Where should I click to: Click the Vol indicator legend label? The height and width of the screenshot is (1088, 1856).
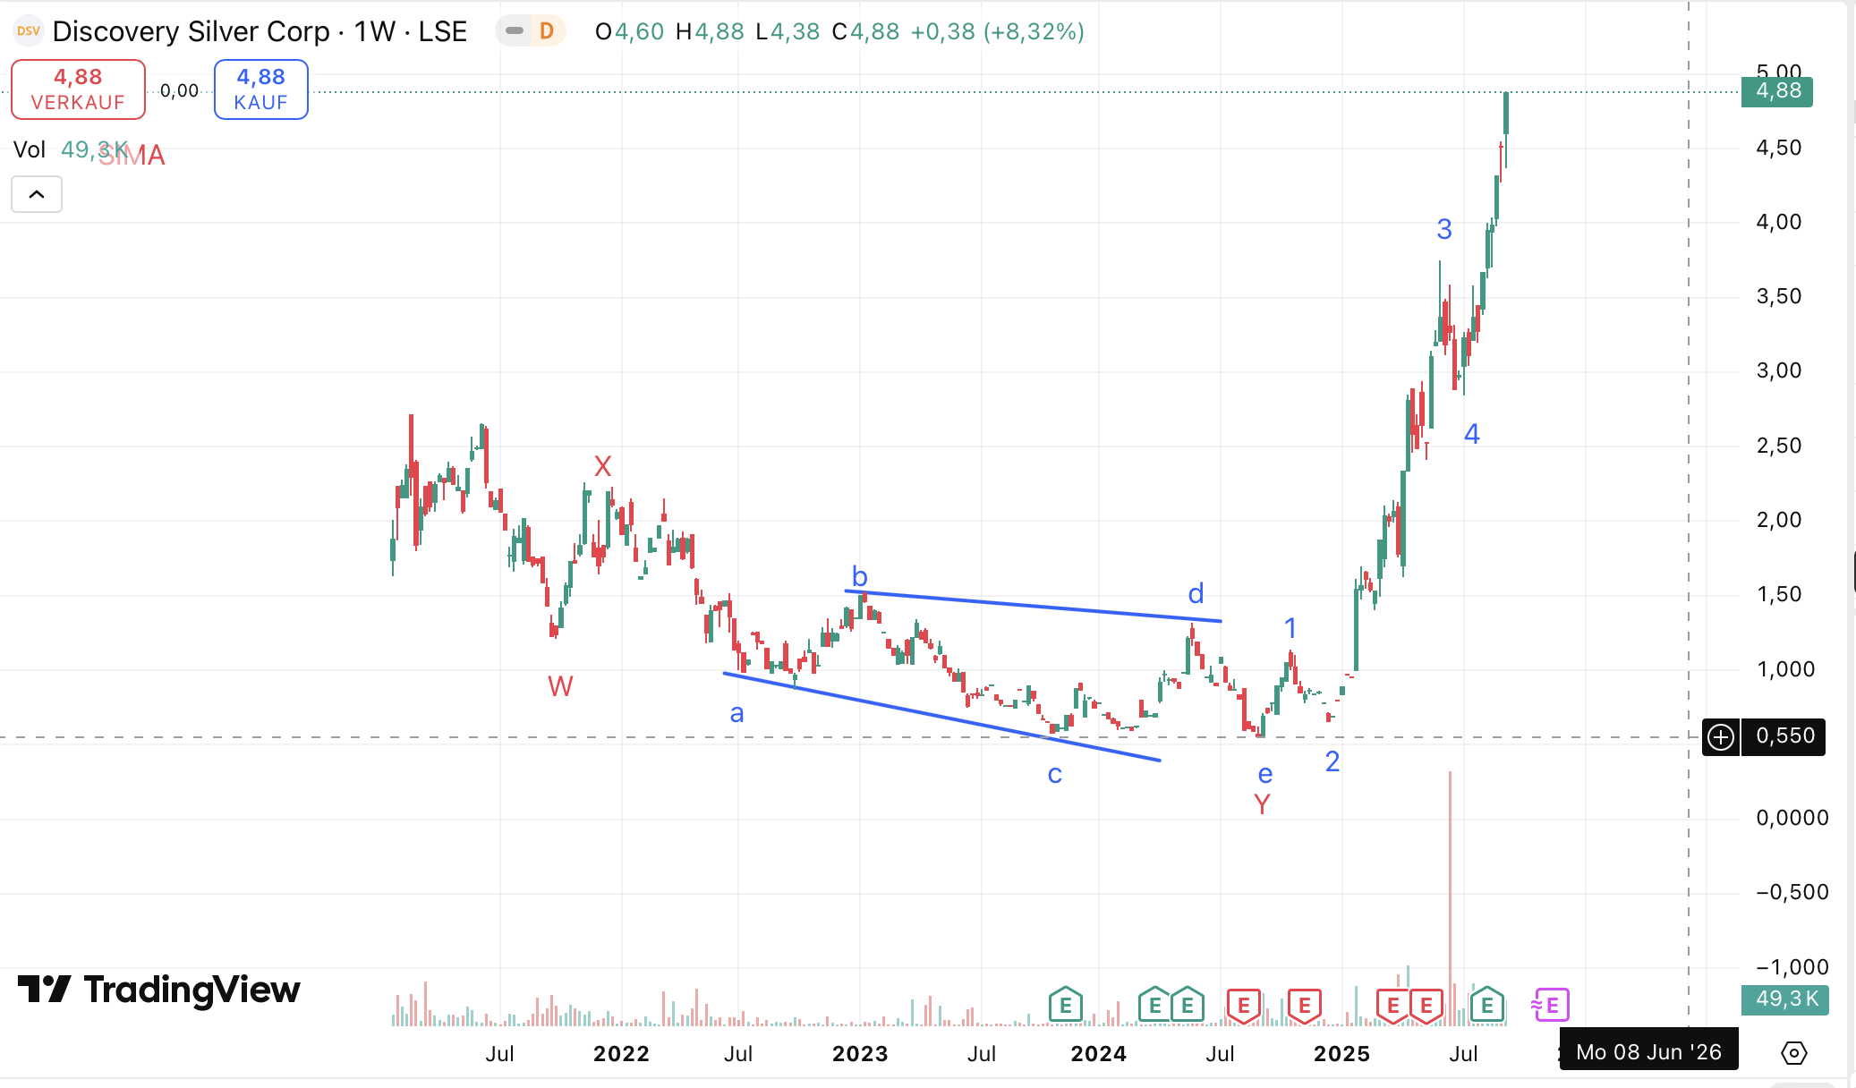29,149
